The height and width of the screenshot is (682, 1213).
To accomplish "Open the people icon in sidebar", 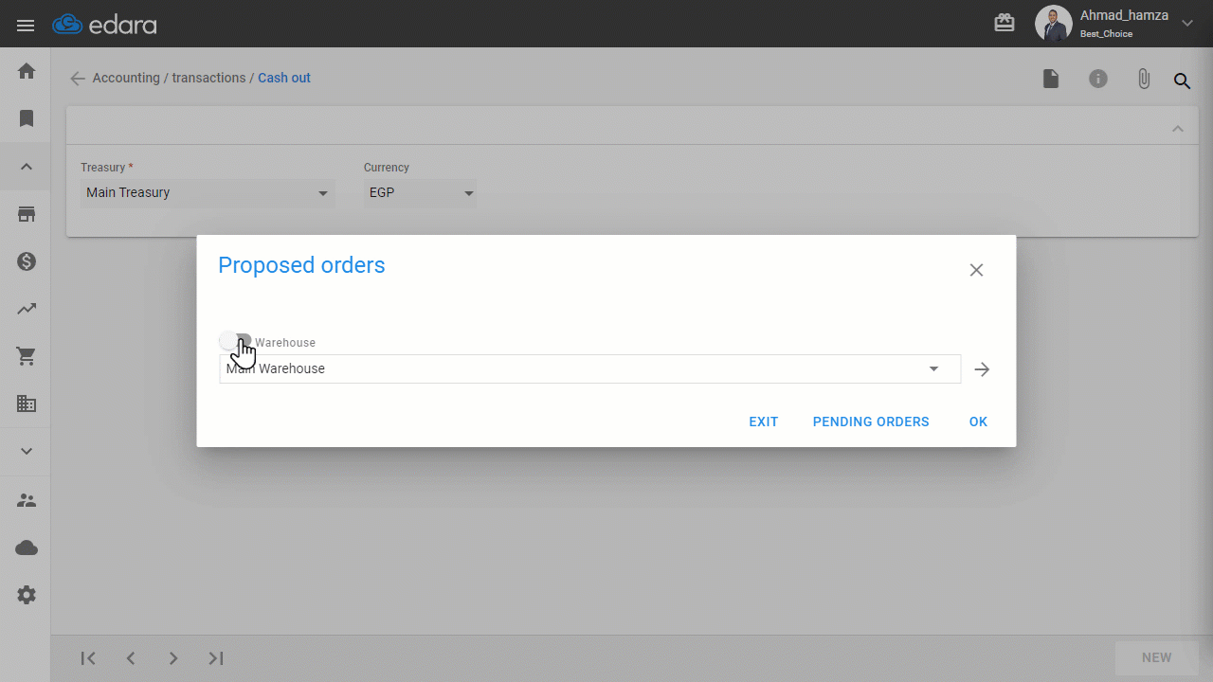I will coord(27,501).
